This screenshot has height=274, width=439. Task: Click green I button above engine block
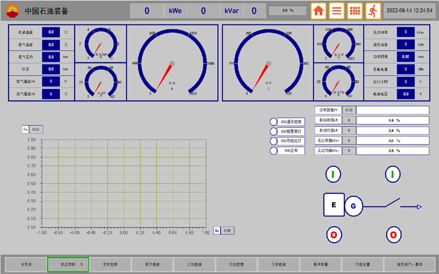pyautogui.click(x=333, y=175)
